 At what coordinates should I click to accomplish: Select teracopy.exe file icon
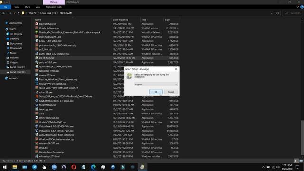tap(37, 109)
